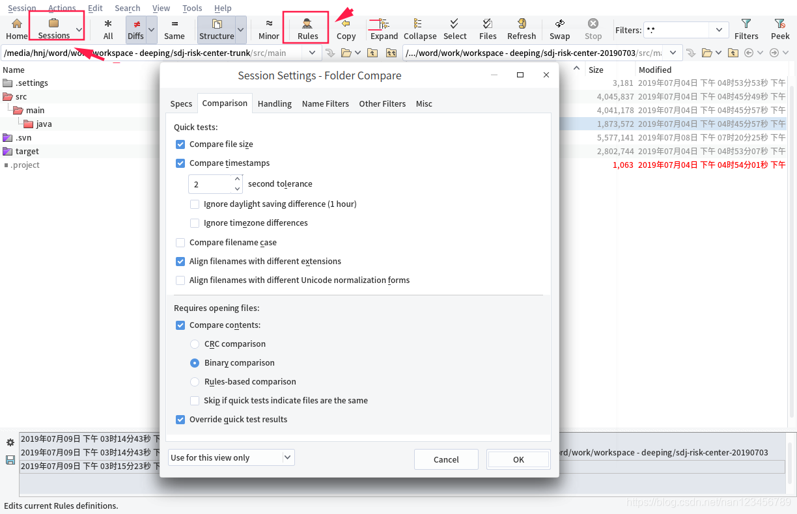797x514 pixels.
Task: Browse for the right folder icon
Action: tap(706, 53)
